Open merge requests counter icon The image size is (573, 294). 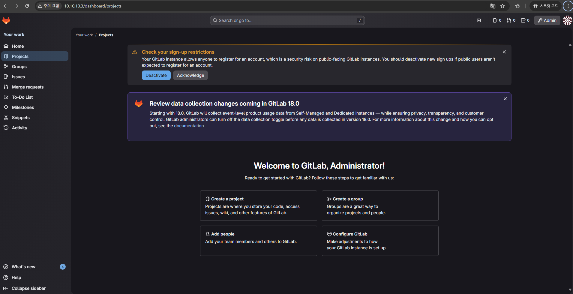tap(511, 20)
